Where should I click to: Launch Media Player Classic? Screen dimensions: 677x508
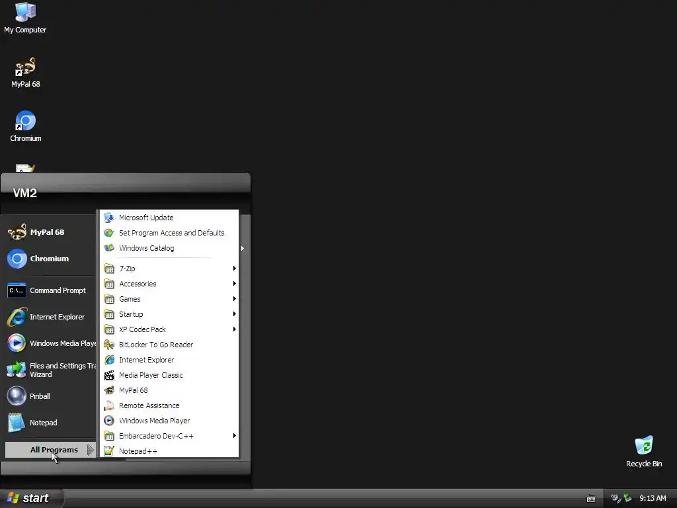169,375
